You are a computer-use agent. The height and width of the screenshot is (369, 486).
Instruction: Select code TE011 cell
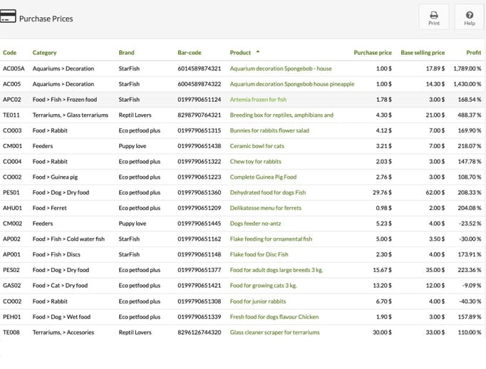pyautogui.click(x=11, y=115)
